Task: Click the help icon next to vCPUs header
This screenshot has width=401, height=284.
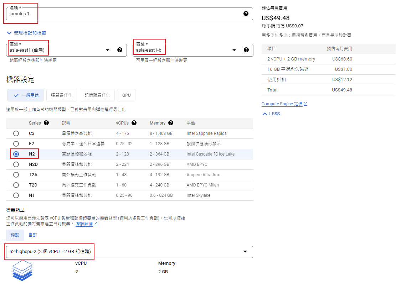Action: 134,123
